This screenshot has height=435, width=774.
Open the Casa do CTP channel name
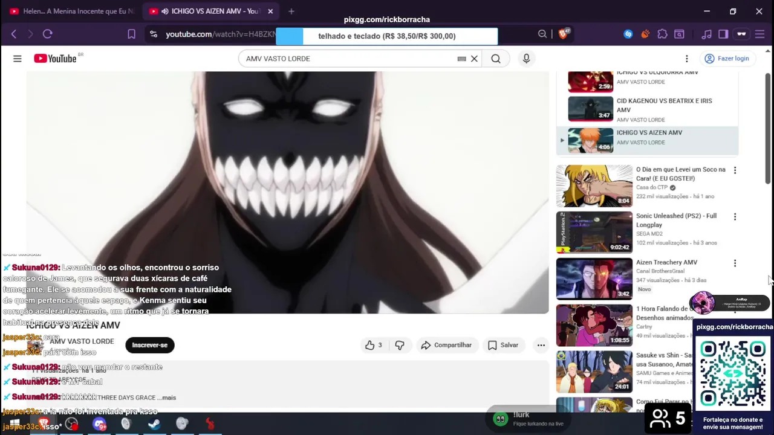point(652,187)
